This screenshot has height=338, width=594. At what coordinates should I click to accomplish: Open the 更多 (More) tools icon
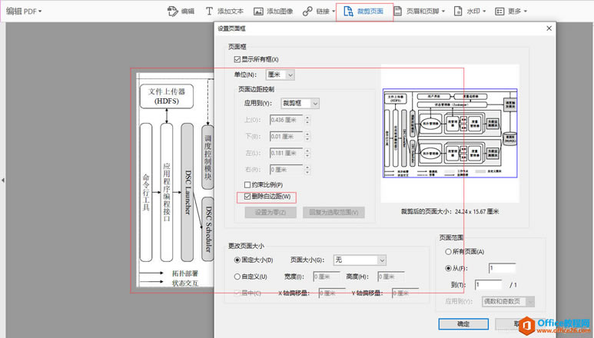pos(501,12)
